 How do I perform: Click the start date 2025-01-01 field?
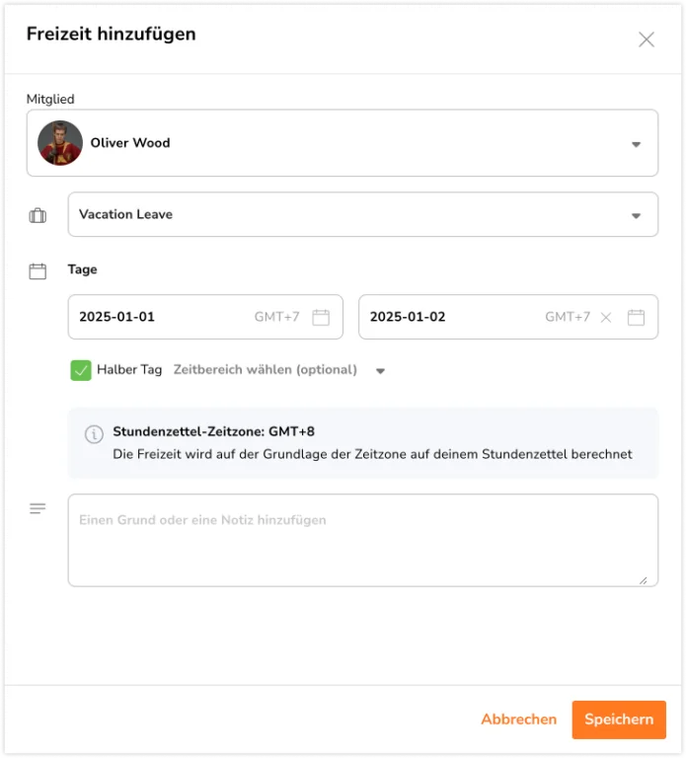pos(205,317)
